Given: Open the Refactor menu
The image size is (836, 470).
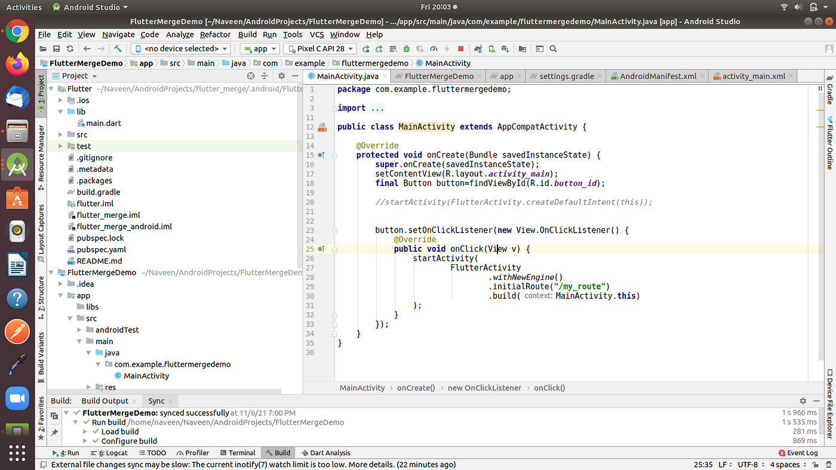Looking at the screenshot, I should pos(215,35).
